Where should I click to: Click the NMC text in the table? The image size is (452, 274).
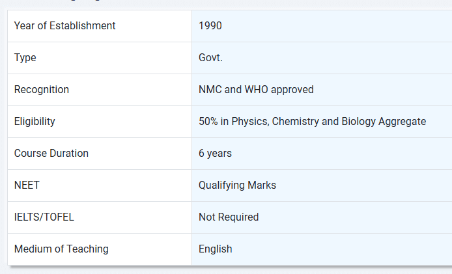point(210,90)
